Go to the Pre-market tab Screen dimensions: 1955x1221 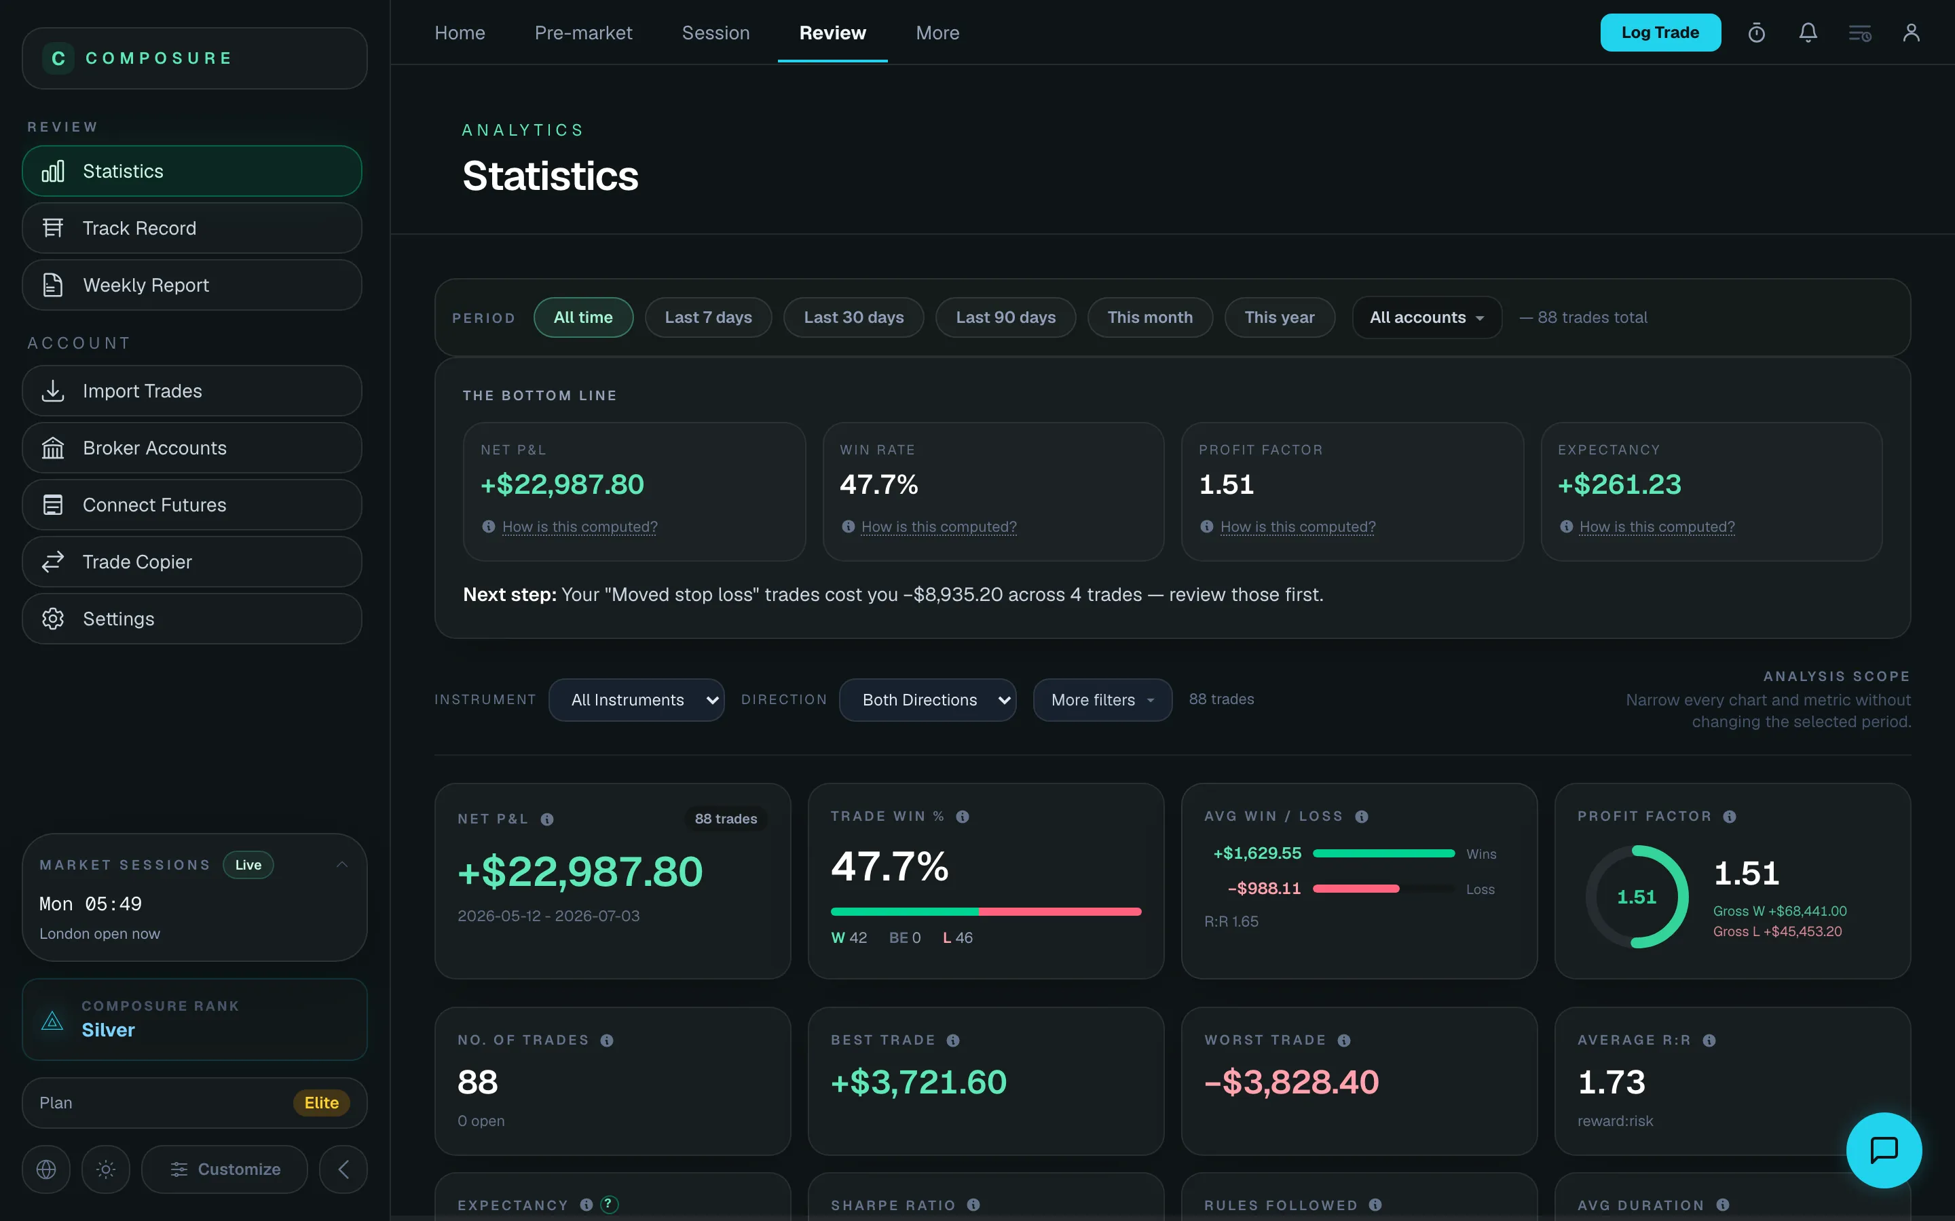click(x=583, y=33)
